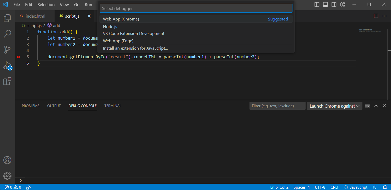
Task: Toggle the breakpoint on line 5
Action: coord(18,57)
